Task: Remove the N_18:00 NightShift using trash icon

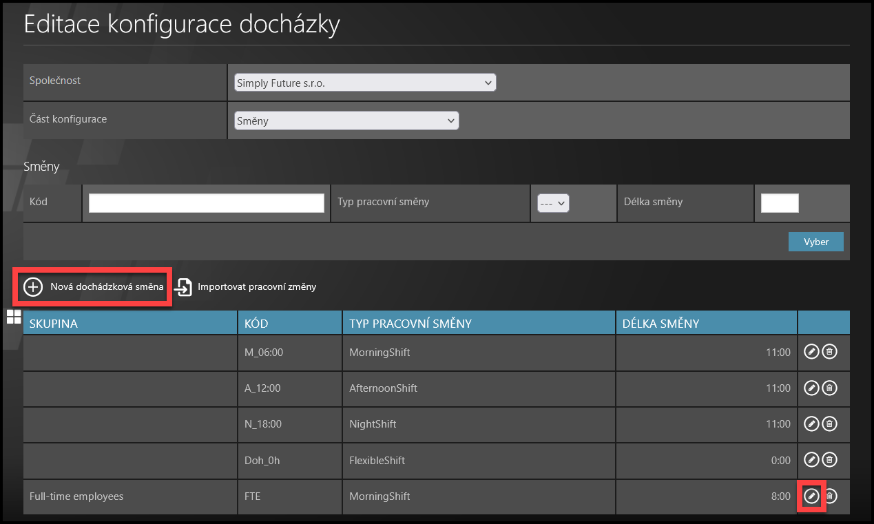Action: (x=830, y=423)
